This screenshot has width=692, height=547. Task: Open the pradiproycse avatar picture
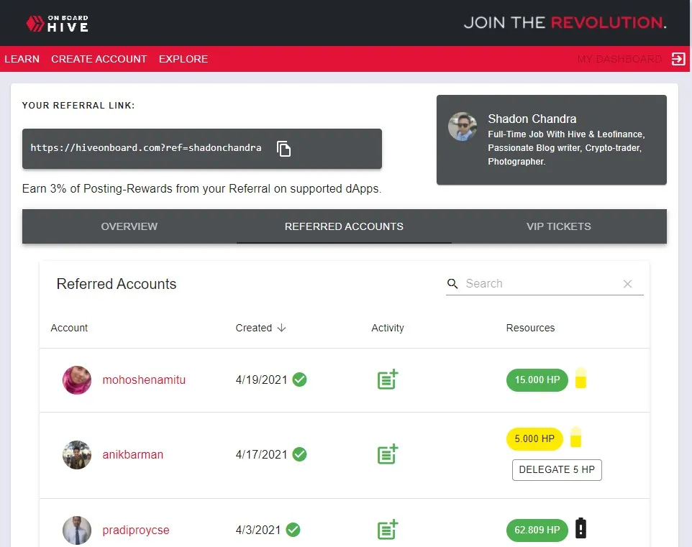(77, 530)
